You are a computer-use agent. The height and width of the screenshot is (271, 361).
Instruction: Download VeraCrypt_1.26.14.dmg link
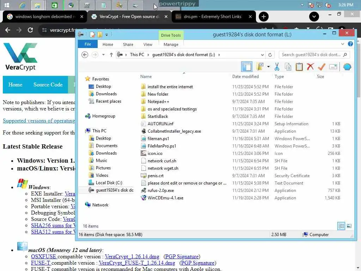[132, 257]
